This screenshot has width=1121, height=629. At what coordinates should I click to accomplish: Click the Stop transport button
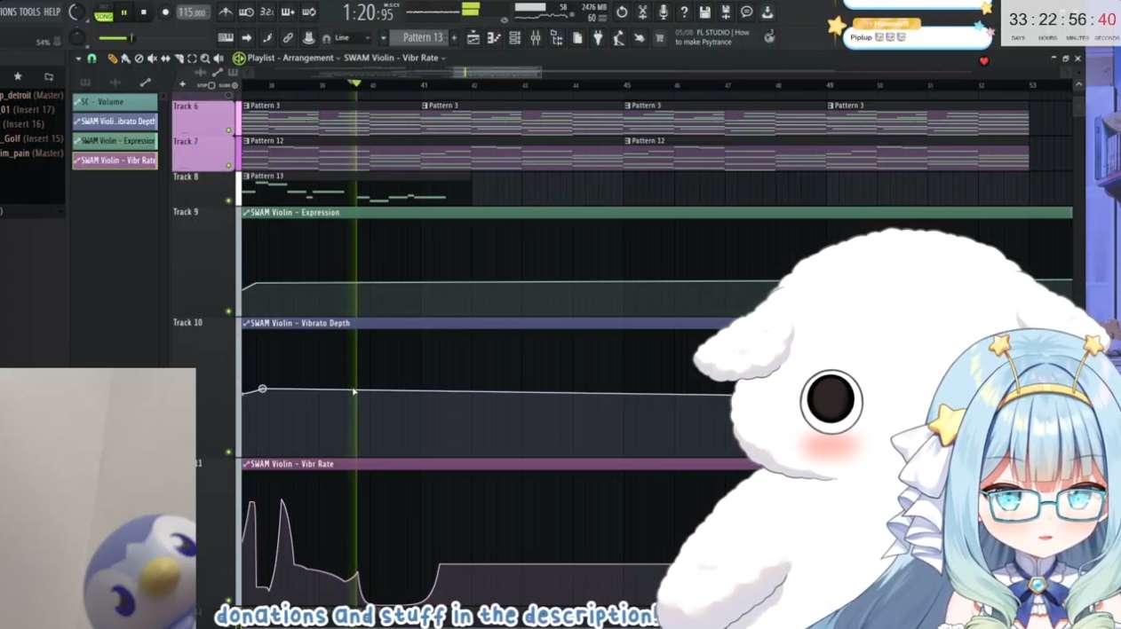[143, 12]
